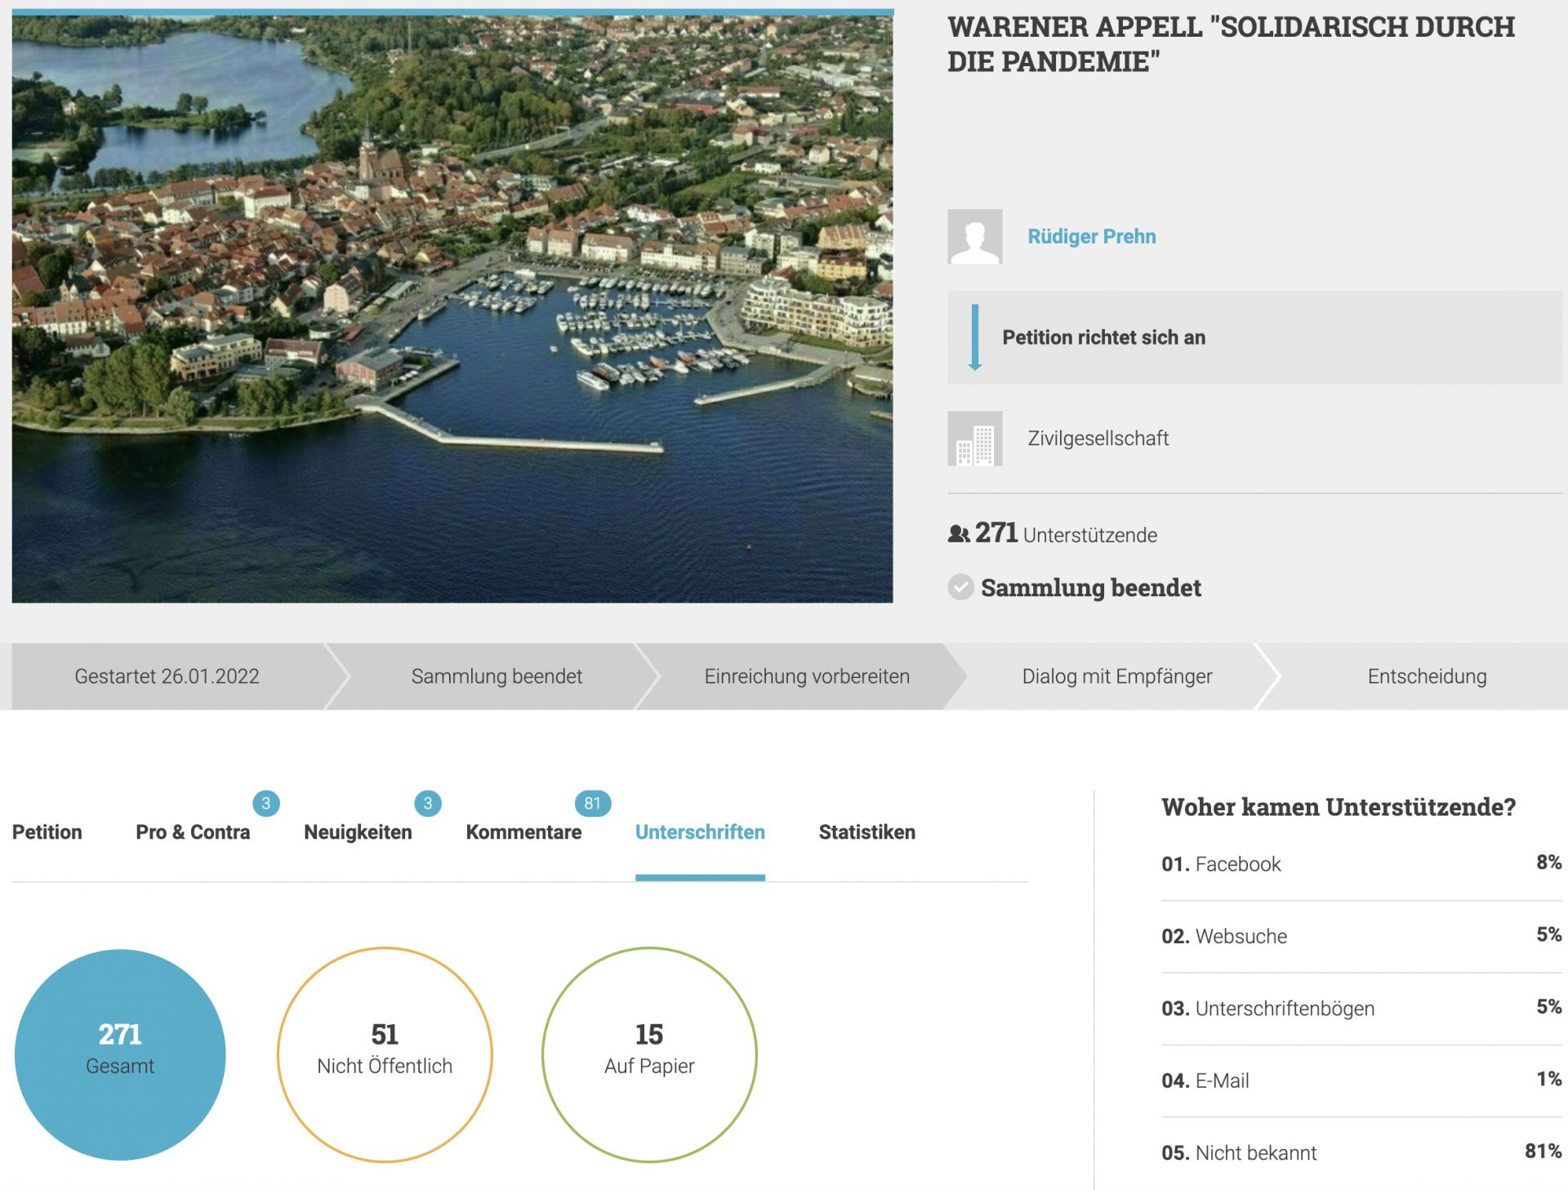Open the Kommentare tab

tap(523, 832)
